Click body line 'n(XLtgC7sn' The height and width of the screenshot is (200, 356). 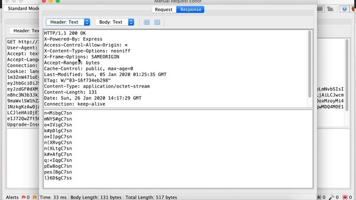pyautogui.click(x=58, y=148)
